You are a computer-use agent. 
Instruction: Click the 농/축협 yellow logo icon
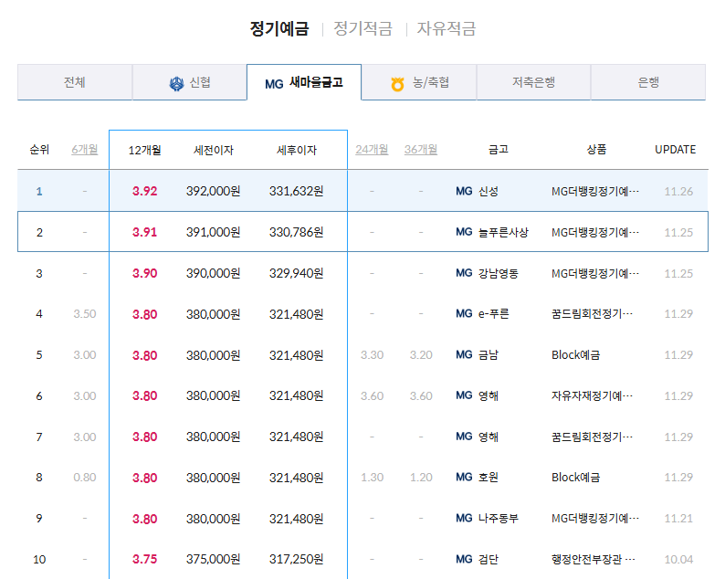397,84
